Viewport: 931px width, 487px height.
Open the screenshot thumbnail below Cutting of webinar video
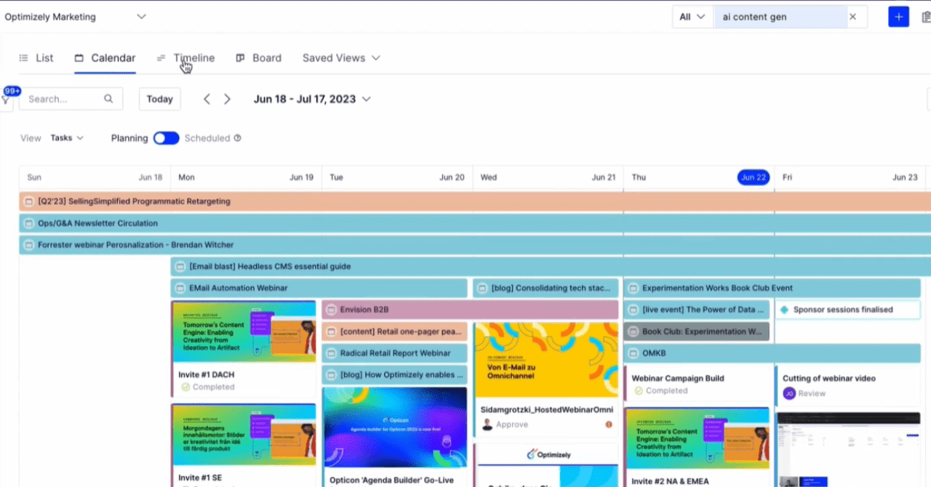pyautogui.click(x=848, y=449)
